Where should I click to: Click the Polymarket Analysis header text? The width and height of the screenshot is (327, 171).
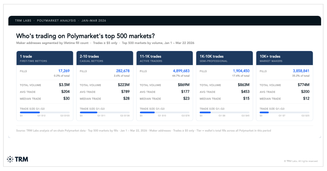56,21
